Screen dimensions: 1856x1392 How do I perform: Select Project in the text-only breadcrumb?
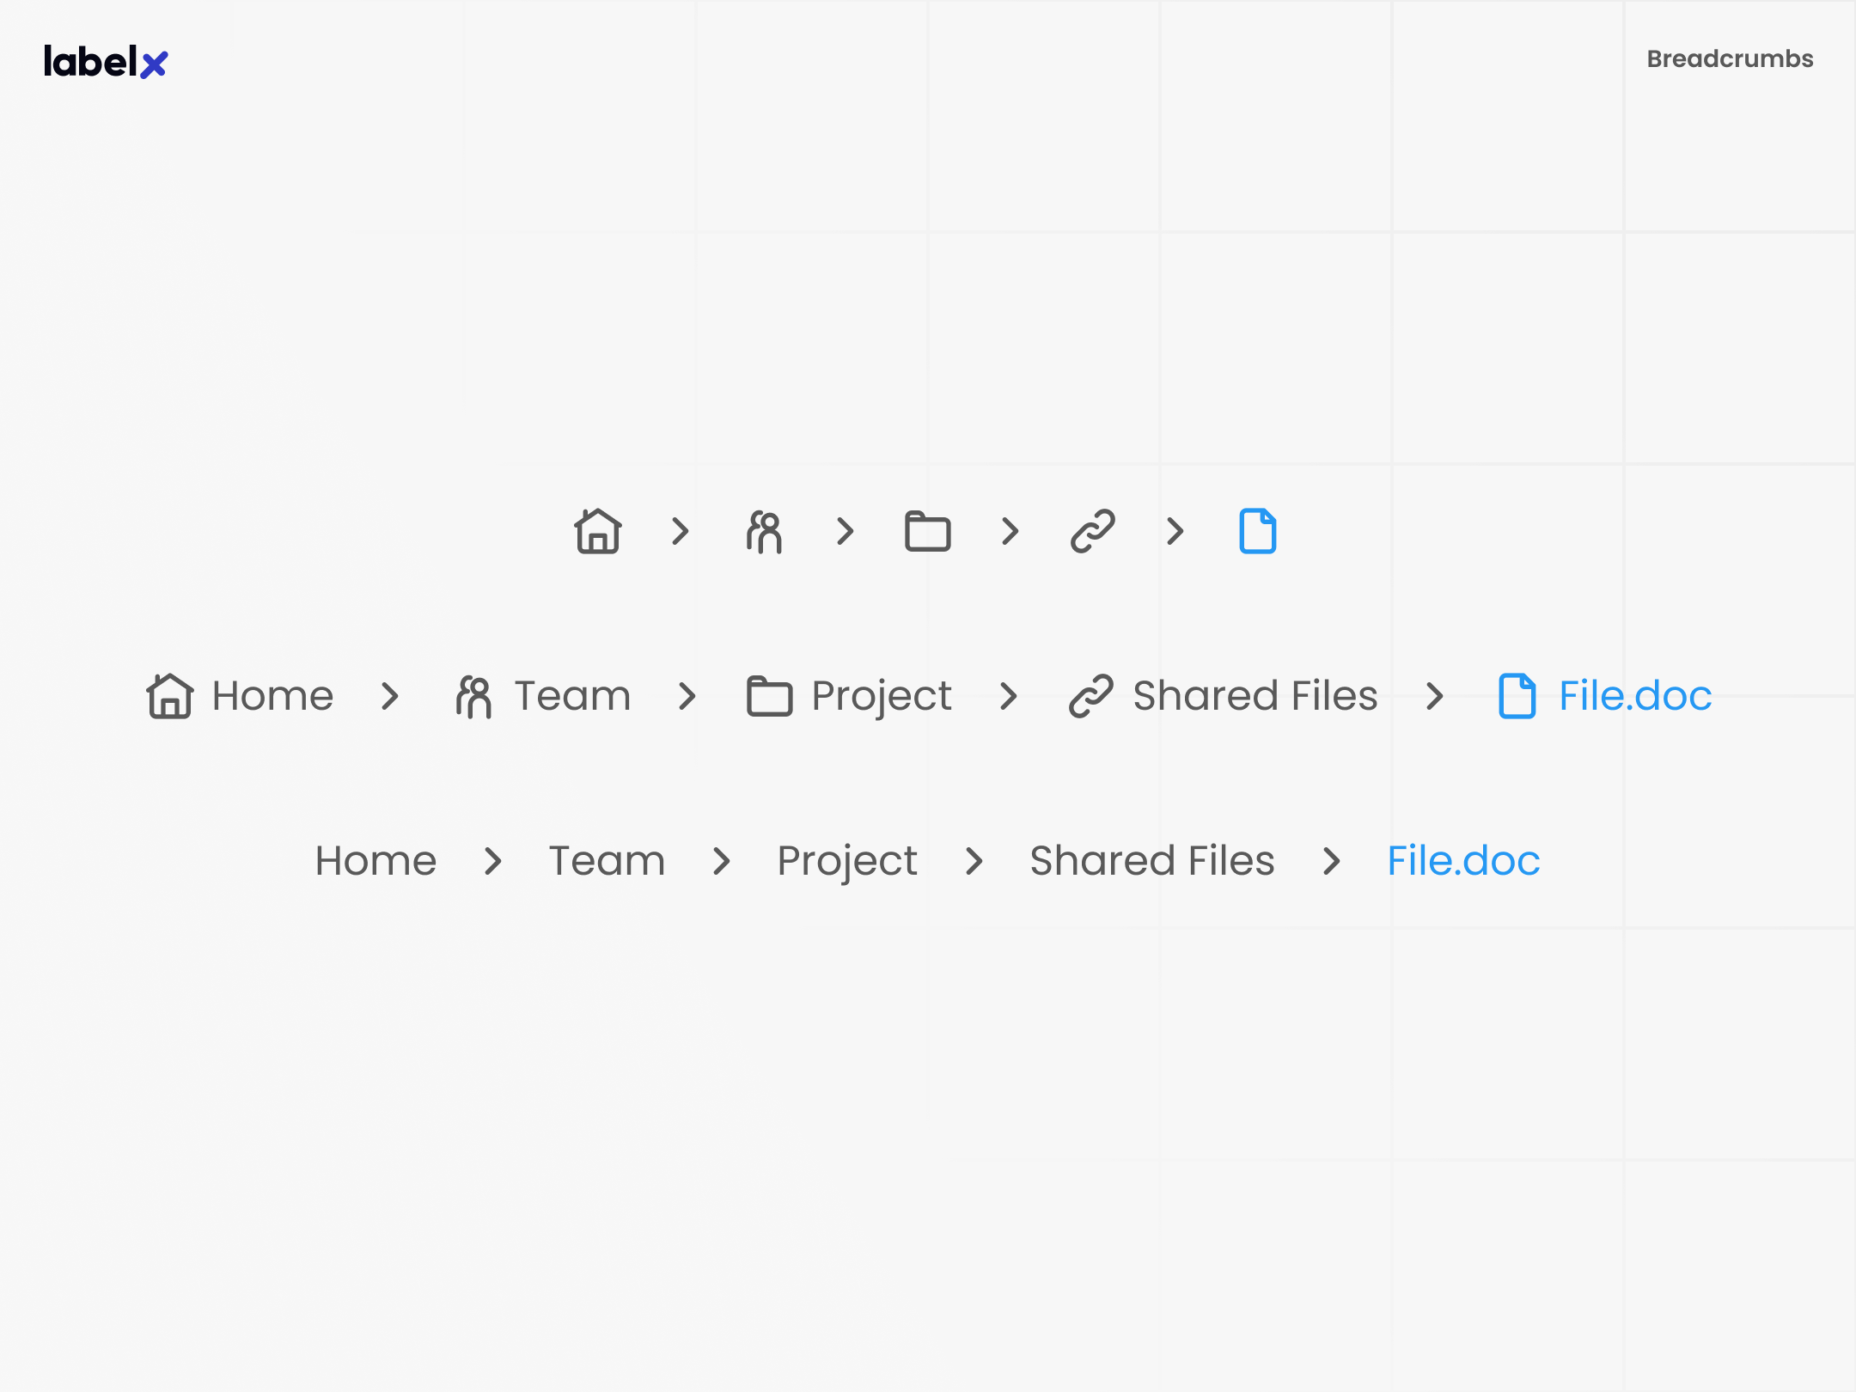tap(846, 860)
